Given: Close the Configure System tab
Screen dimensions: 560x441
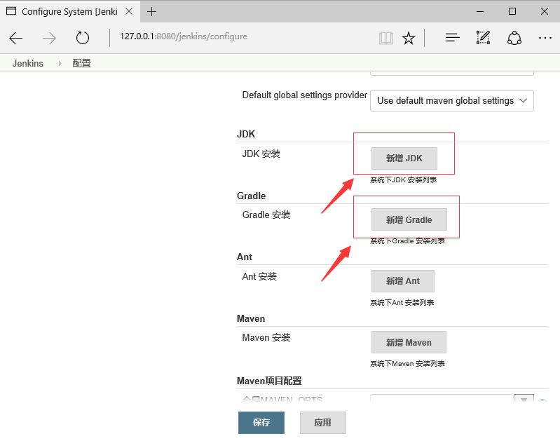Looking at the screenshot, I should pyautogui.click(x=129, y=11).
